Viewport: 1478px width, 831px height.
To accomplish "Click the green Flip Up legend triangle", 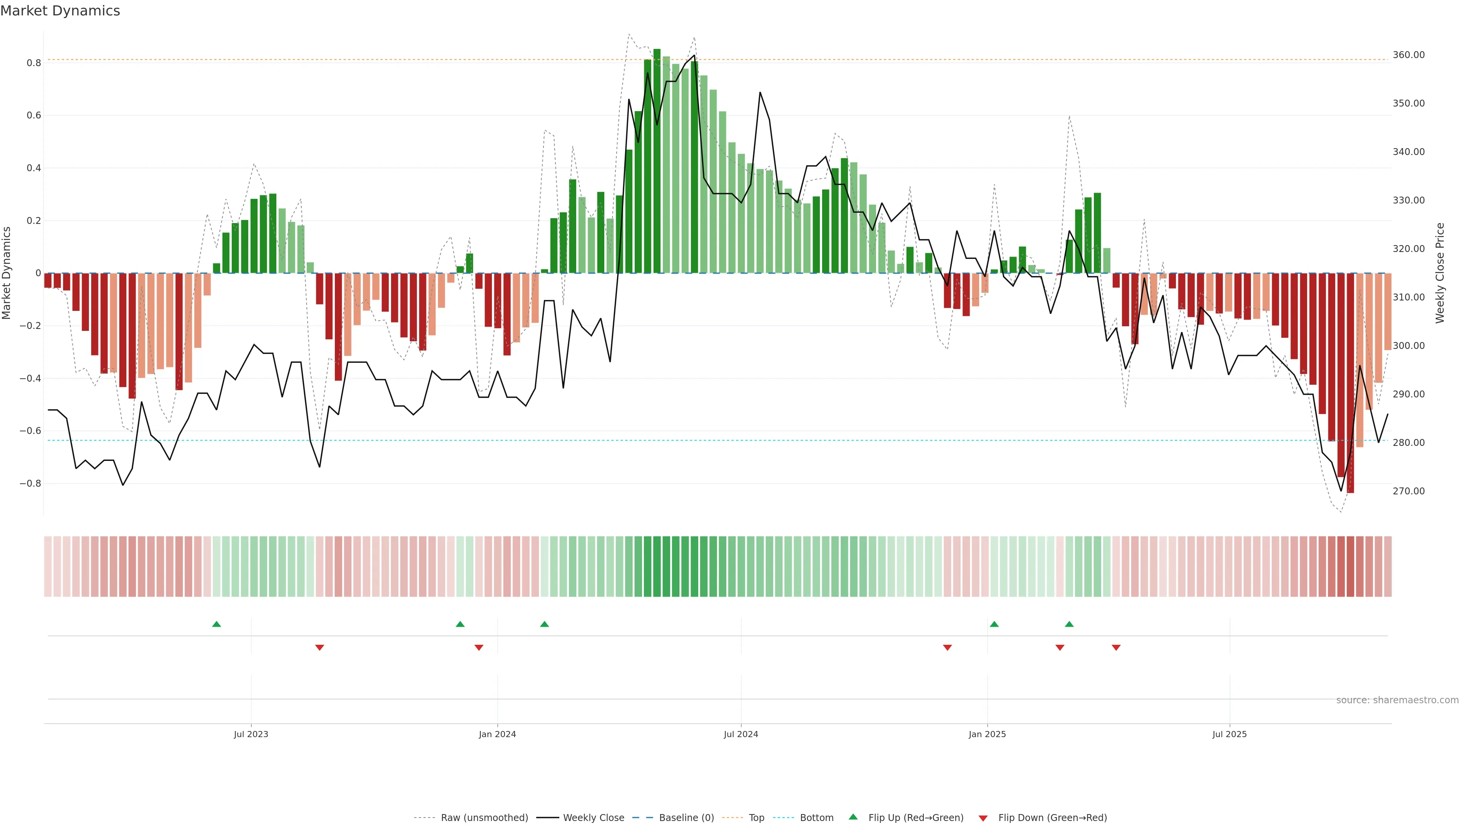I will coord(853,817).
